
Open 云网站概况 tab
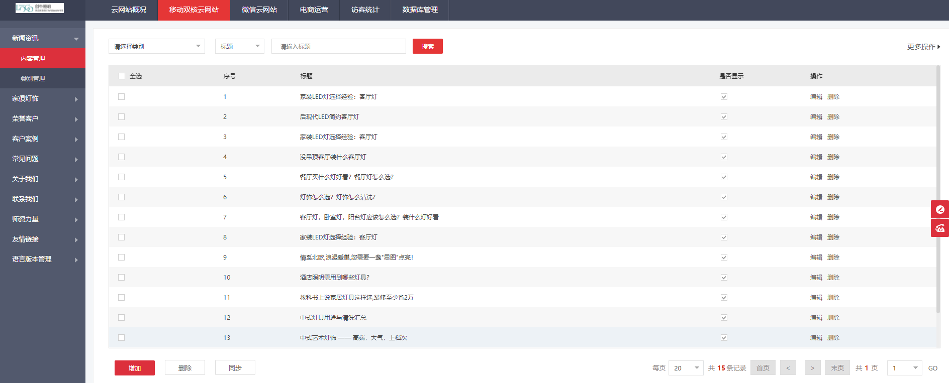click(129, 10)
